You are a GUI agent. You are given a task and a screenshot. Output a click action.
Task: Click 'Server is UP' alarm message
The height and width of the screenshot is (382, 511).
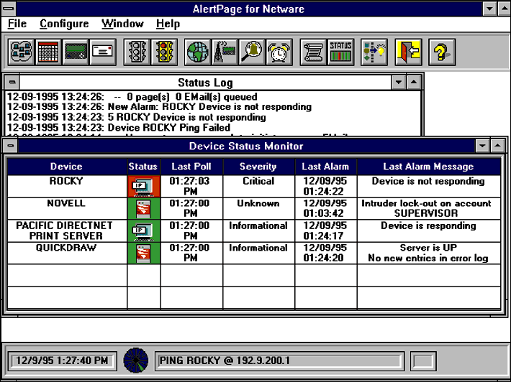coord(429,253)
